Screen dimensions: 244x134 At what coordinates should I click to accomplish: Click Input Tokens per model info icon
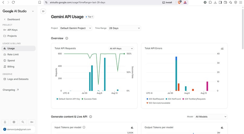(84, 127)
